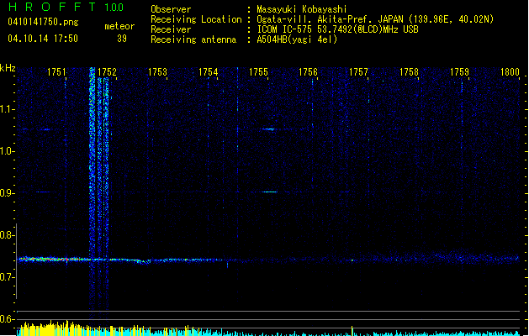Viewport: 529px width, 336px height.
Task: Select the observer name Masayuki Kobayashi
Action: pos(302,9)
